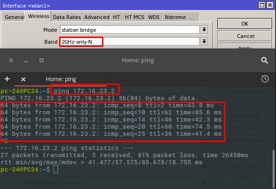
Task: Click the Cancel button
Action: [x=245, y=36]
